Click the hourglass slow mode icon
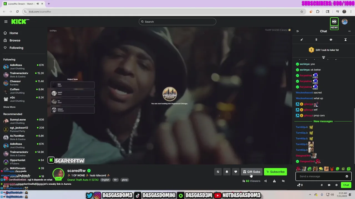 coord(346,40)
